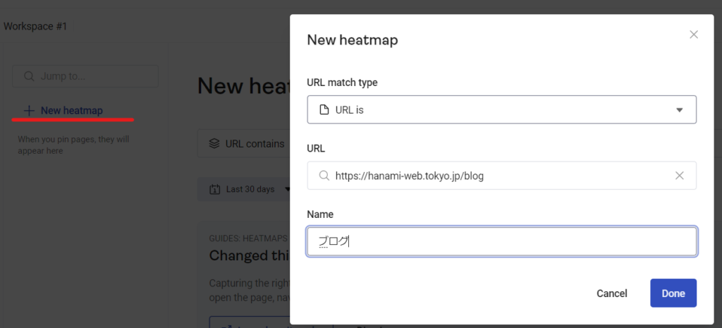Select the 'URL is' match type text
Image resolution: width=722 pixels, height=328 pixels.
tap(350, 110)
